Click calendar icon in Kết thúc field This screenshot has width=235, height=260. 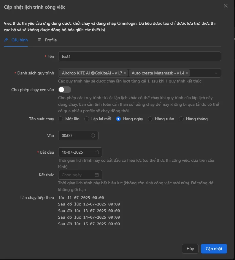(97, 175)
